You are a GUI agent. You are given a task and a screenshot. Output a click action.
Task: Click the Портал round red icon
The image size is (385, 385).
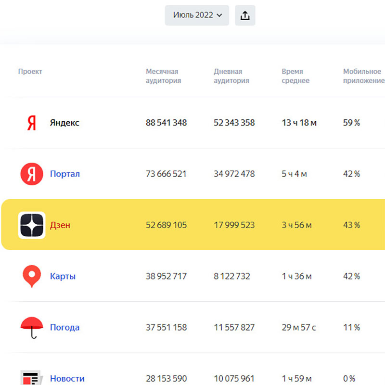pos(32,174)
